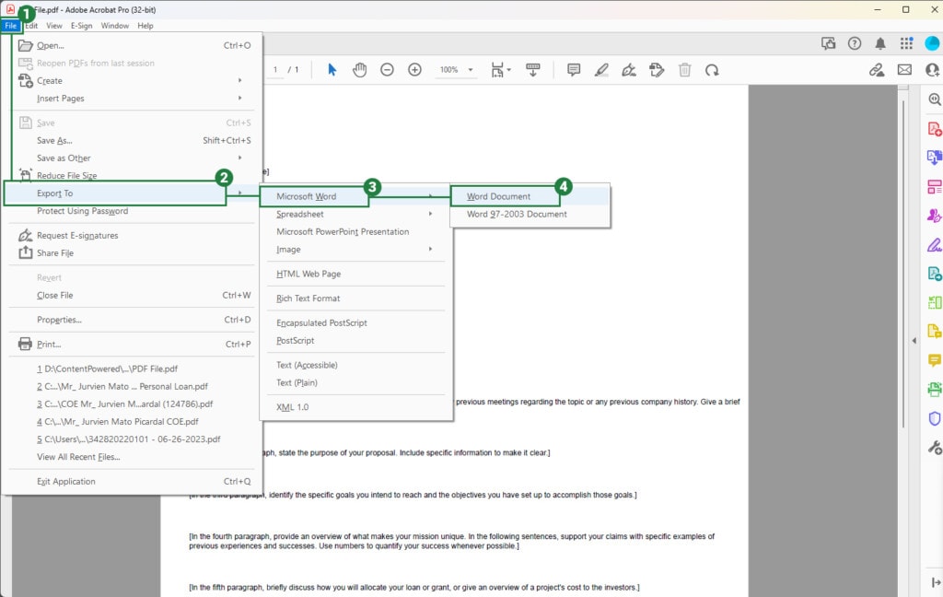Zoom out with the minus icon
943x597 pixels.
pyautogui.click(x=388, y=70)
